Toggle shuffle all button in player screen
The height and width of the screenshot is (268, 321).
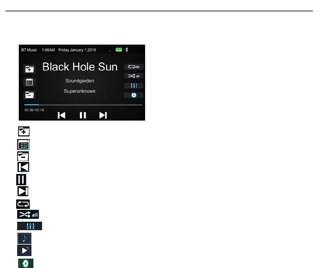pos(134,76)
